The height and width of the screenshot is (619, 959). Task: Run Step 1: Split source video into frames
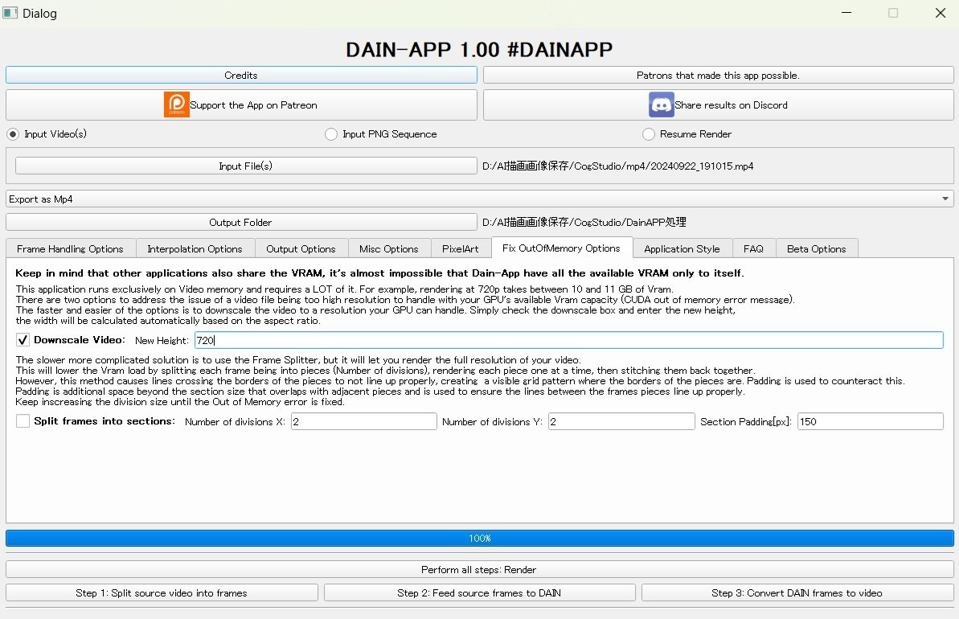pyautogui.click(x=162, y=592)
